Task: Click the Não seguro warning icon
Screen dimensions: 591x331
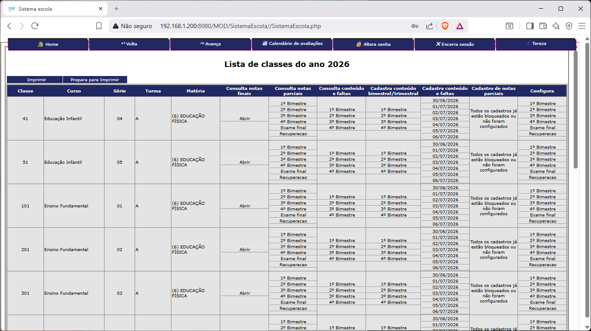Action: tap(116, 26)
